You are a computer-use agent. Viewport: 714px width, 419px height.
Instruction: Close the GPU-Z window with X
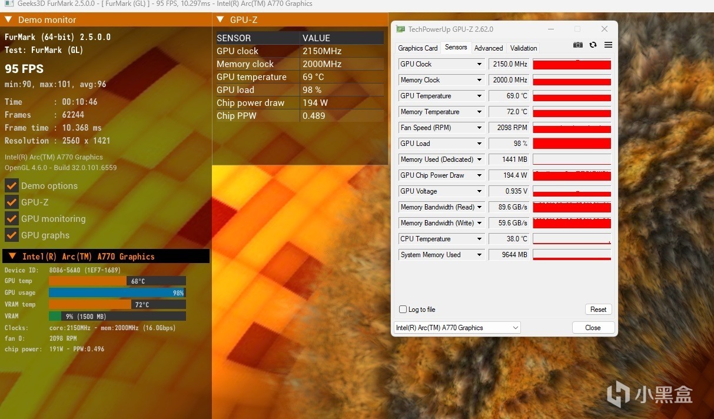(605, 29)
